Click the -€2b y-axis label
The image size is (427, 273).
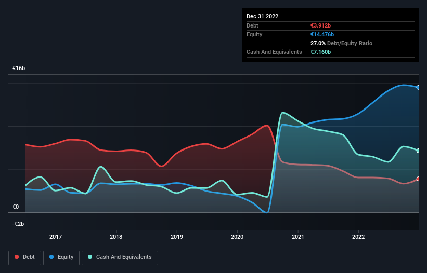[18, 224]
